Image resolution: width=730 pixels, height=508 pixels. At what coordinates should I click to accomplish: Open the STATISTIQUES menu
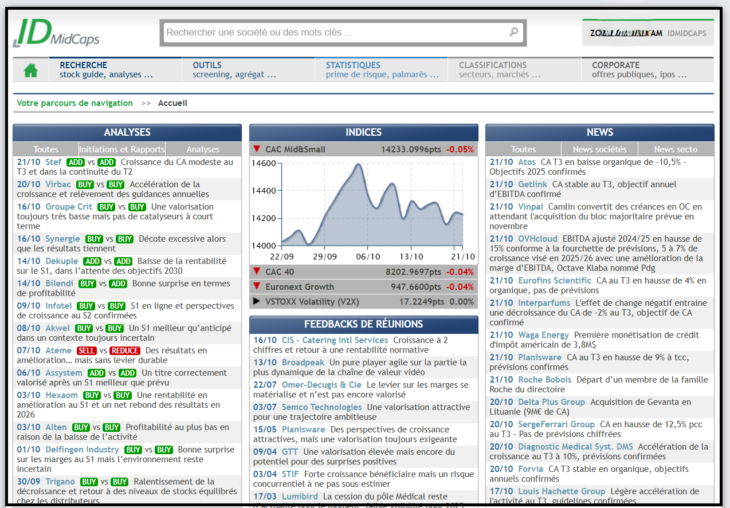coord(380,70)
